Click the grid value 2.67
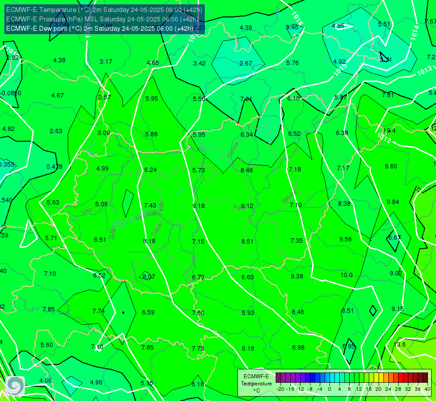Screen dimensions: 436x401 [x=246, y=63]
